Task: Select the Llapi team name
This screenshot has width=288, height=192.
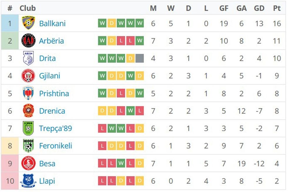Action: coord(47,181)
